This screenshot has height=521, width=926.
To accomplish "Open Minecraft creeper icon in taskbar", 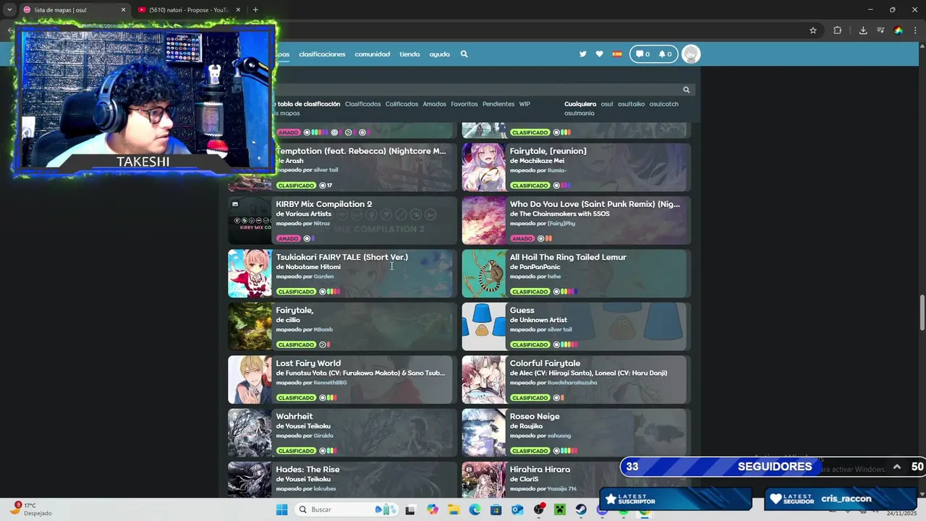I will coord(560,509).
